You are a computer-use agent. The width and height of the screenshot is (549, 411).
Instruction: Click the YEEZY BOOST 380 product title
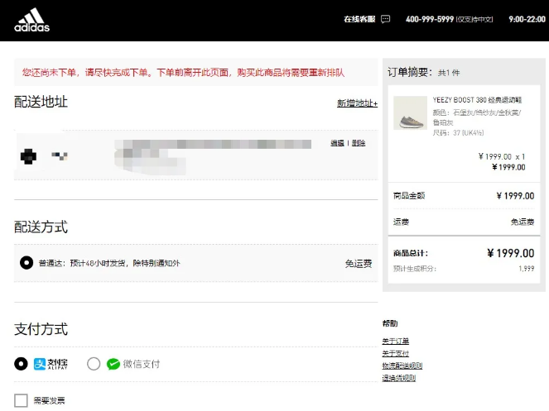point(477,100)
